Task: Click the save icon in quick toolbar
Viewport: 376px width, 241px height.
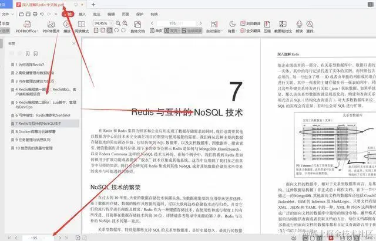Action: (x=28, y=14)
